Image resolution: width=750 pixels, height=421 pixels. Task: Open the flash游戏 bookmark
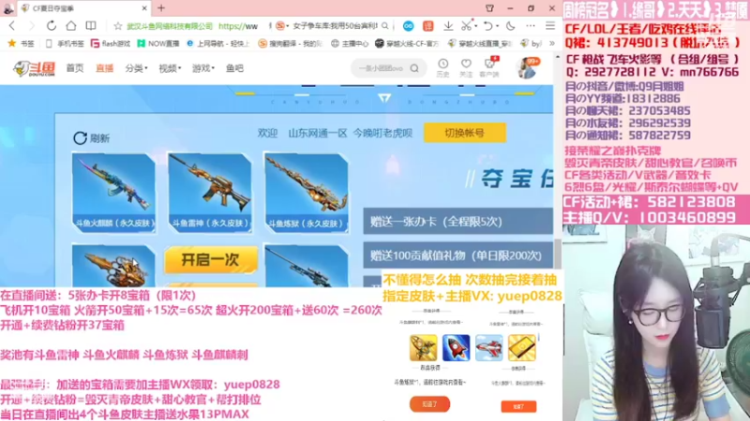pyautogui.click(x=111, y=43)
